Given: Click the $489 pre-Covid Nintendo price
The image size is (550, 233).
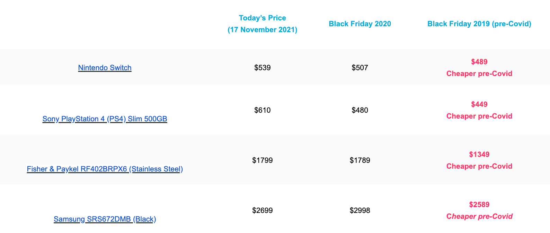Looking at the screenshot, I should point(479,62).
